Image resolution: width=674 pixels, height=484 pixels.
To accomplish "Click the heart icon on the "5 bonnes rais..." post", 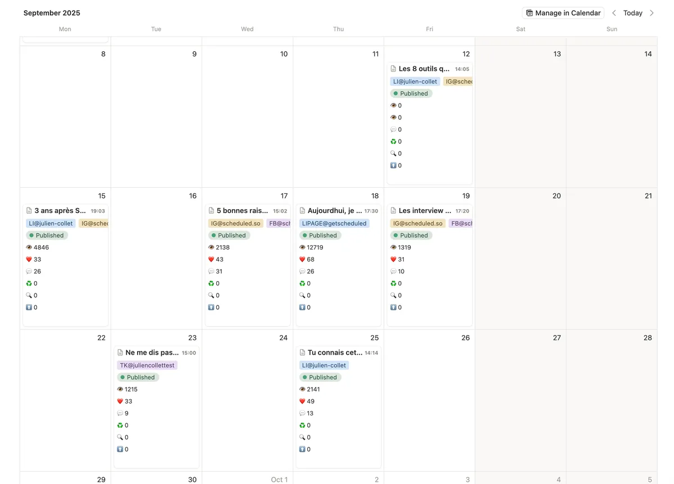I will pyautogui.click(x=212, y=259).
